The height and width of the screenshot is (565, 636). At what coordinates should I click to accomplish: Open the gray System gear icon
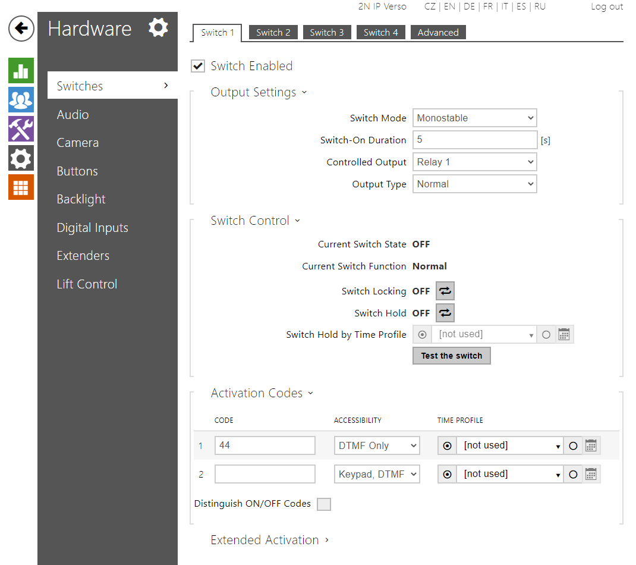21,158
